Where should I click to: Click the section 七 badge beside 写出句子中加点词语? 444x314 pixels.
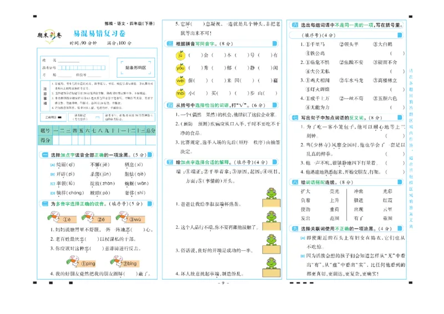pyautogui.click(x=295, y=118)
